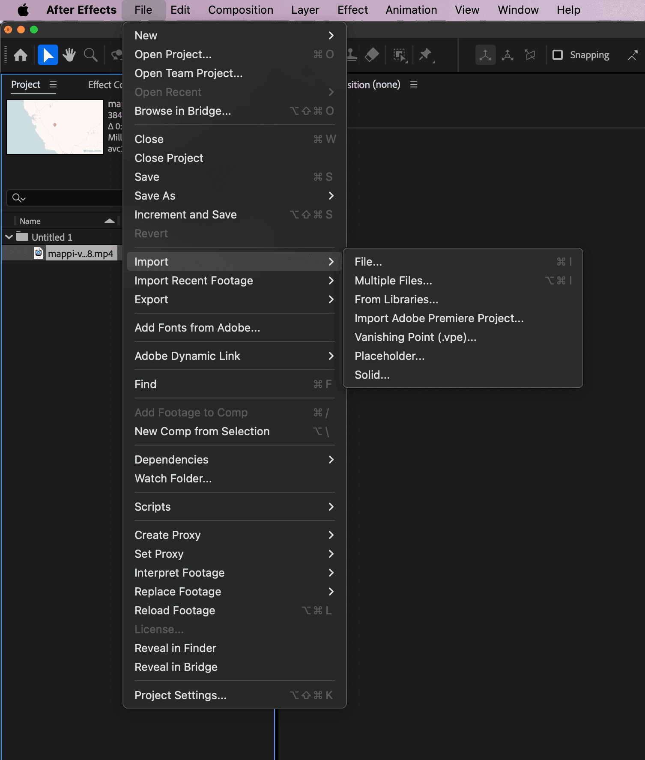
Task: Click the Project panel search field
Action: pyautogui.click(x=64, y=198)
